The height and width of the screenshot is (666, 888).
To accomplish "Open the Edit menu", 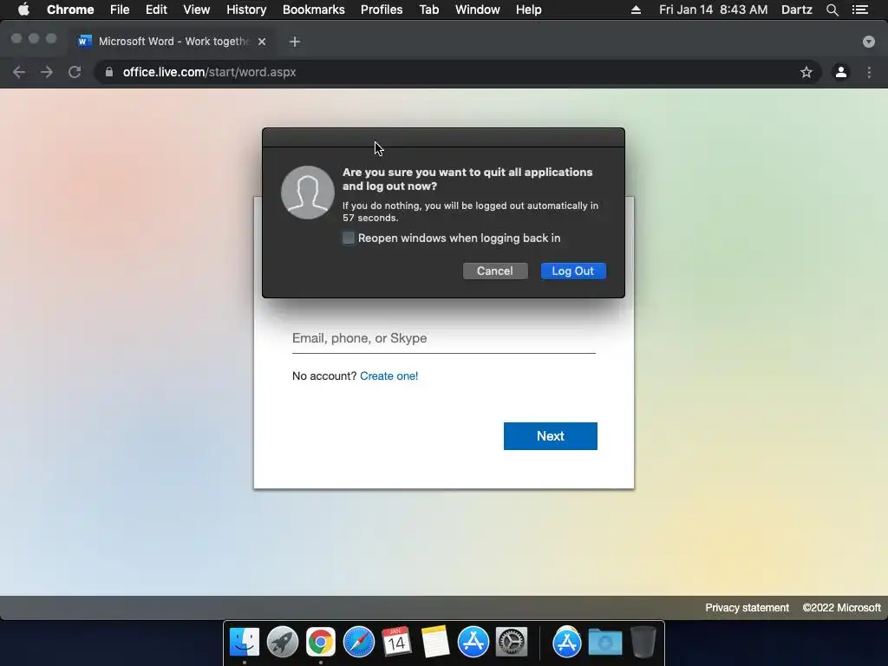I will coord(156,10).
